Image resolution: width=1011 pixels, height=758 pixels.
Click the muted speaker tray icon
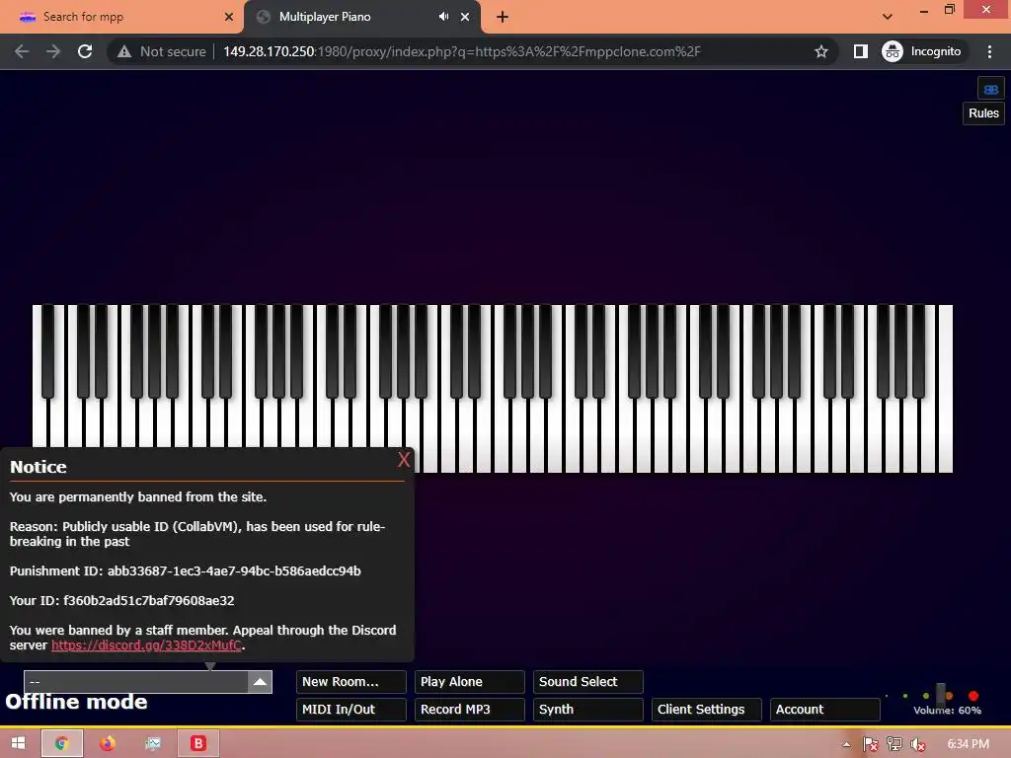(x=918, y=744)
